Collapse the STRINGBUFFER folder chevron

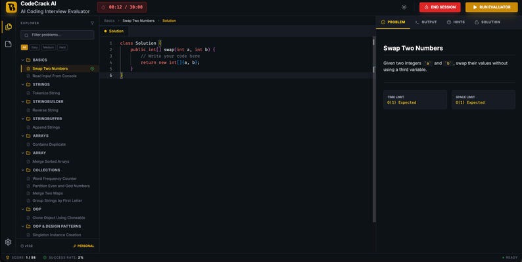click(x=23, y=119)
